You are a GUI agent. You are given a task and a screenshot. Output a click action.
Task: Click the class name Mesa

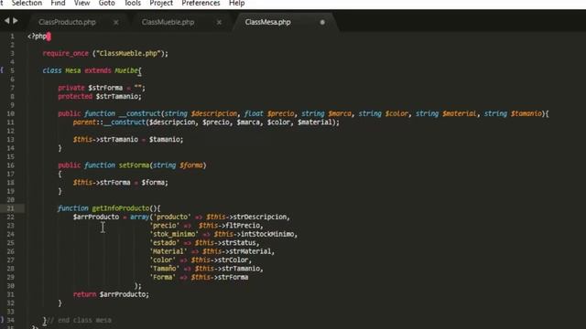point(73,70)
